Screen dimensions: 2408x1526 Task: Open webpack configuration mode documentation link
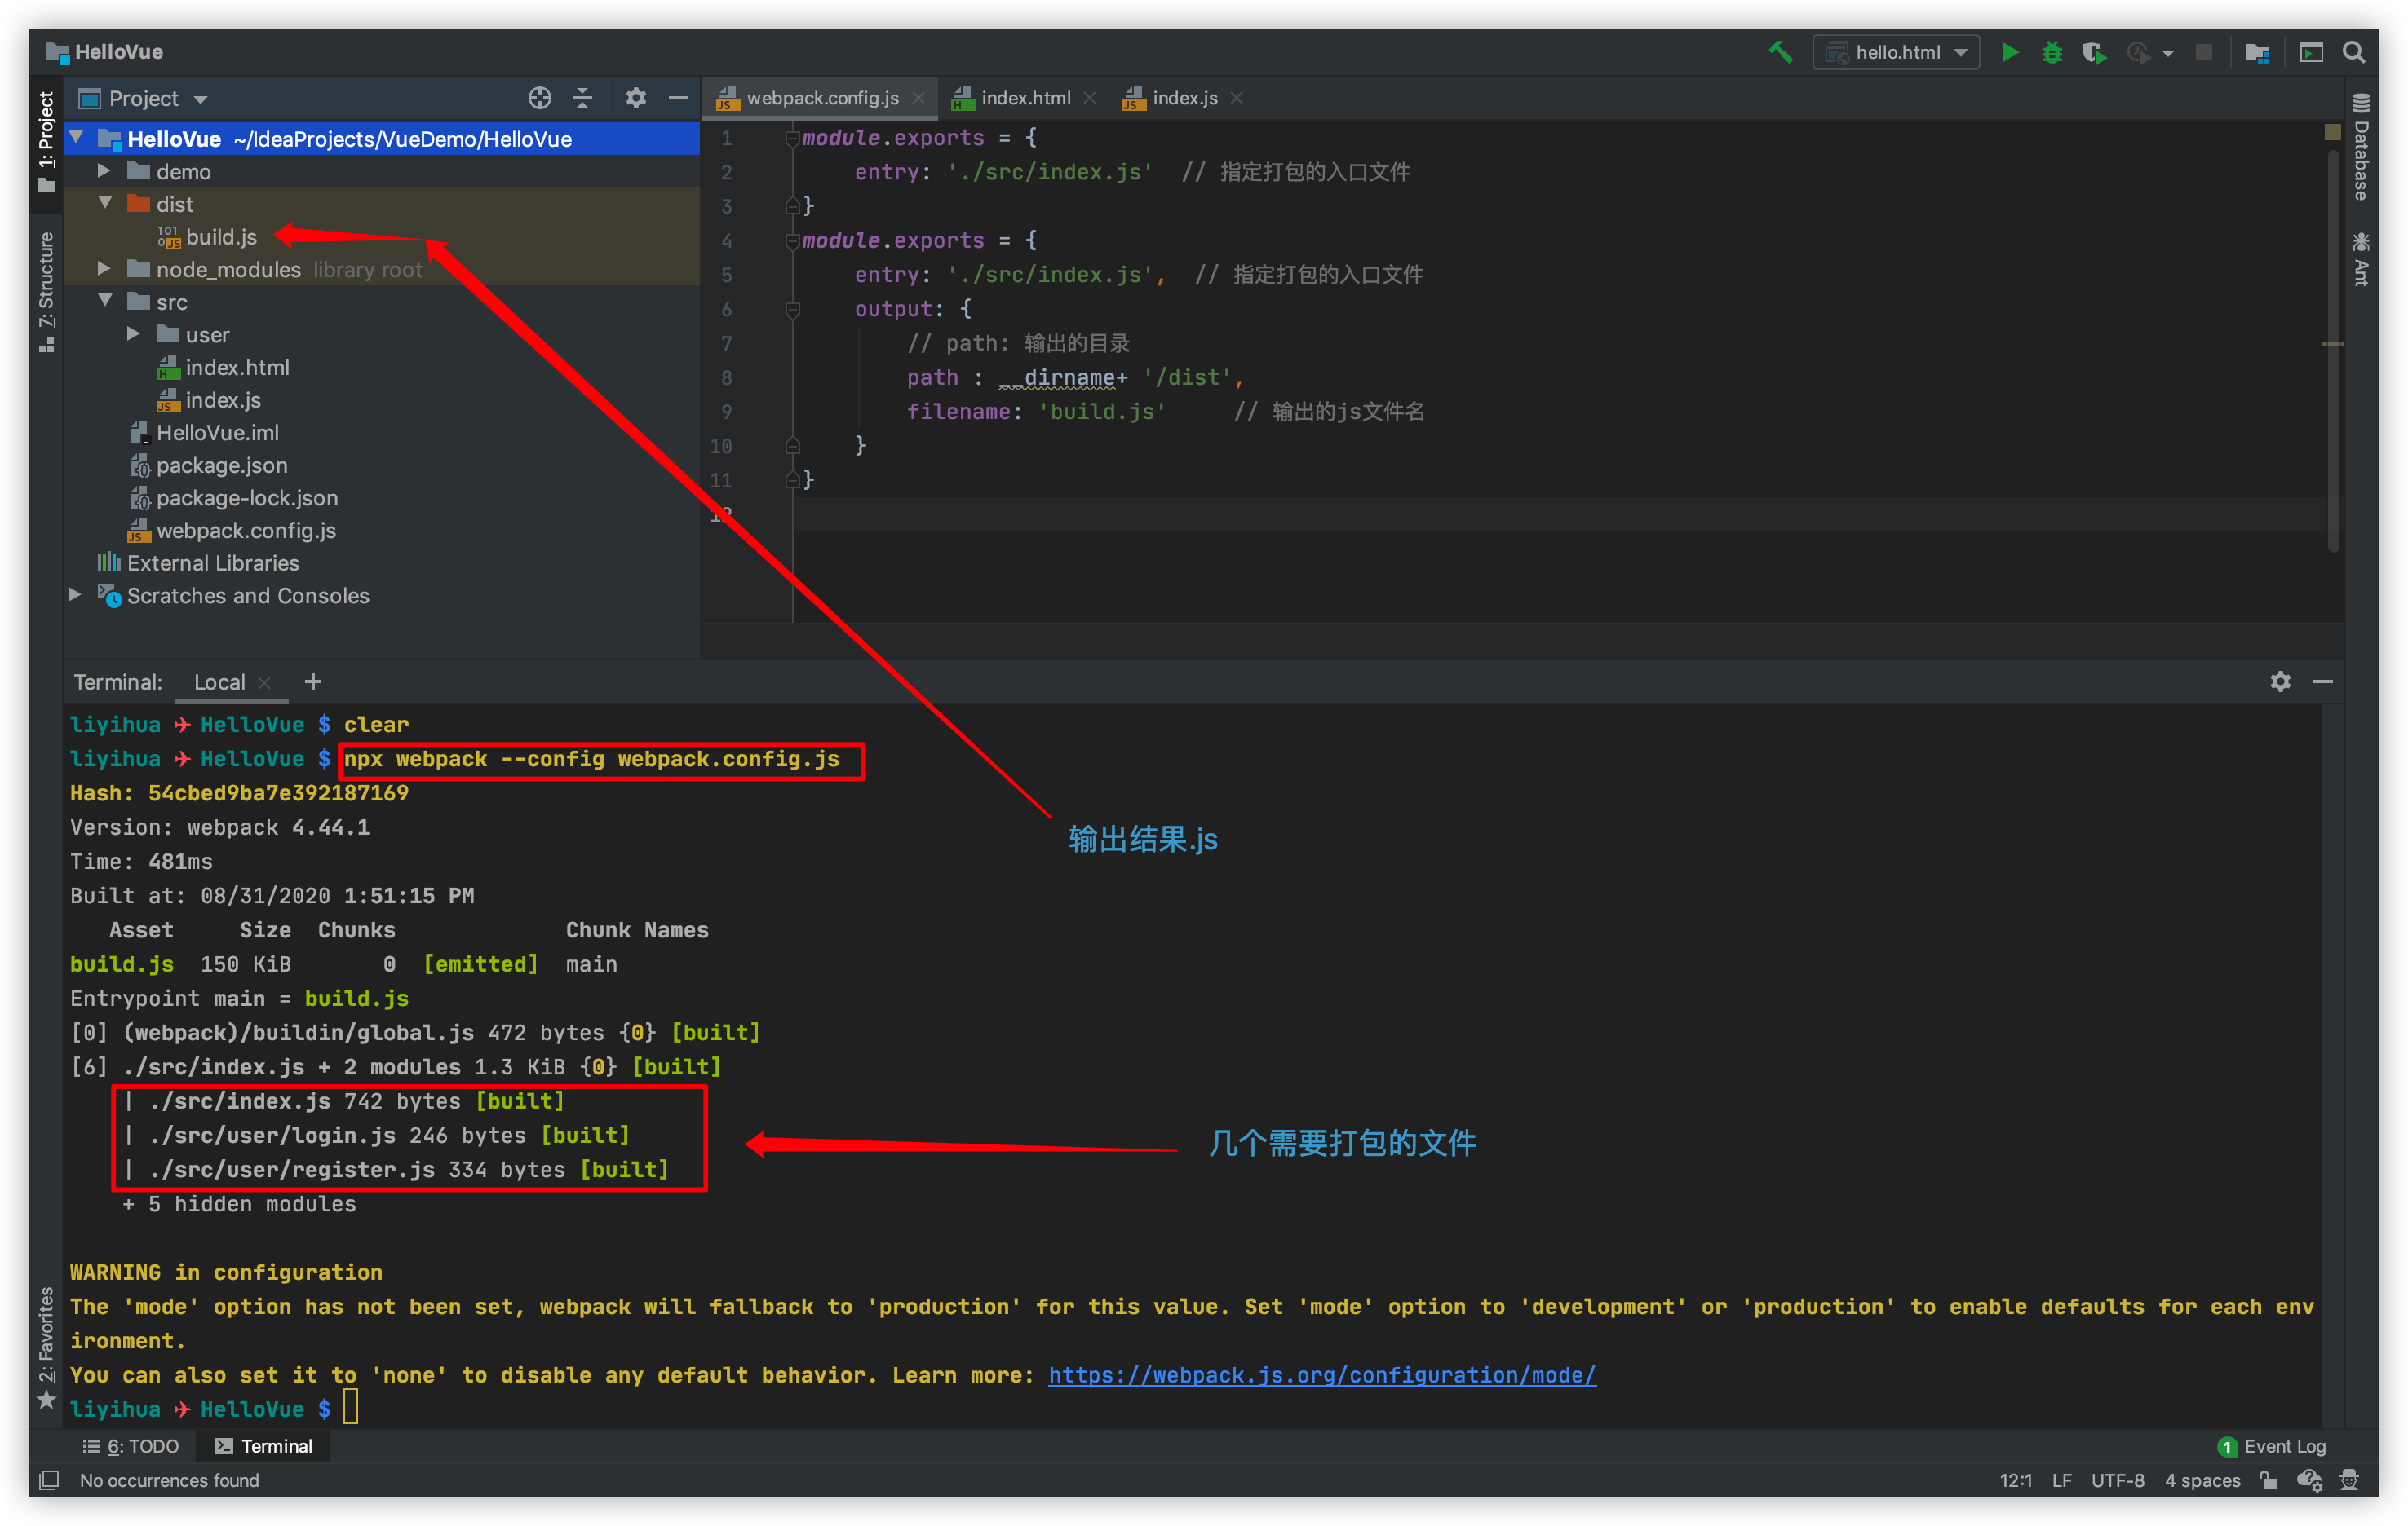coord(1321,1375)
